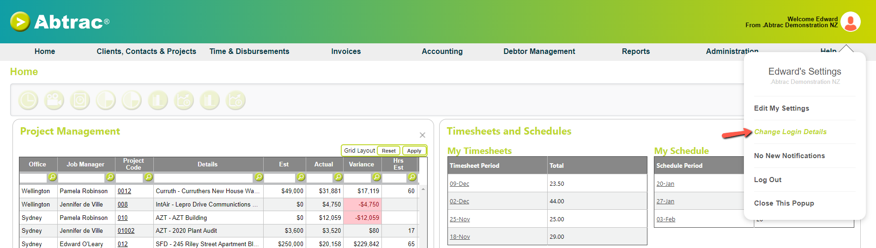Open the Reports menu

(635, 52)
